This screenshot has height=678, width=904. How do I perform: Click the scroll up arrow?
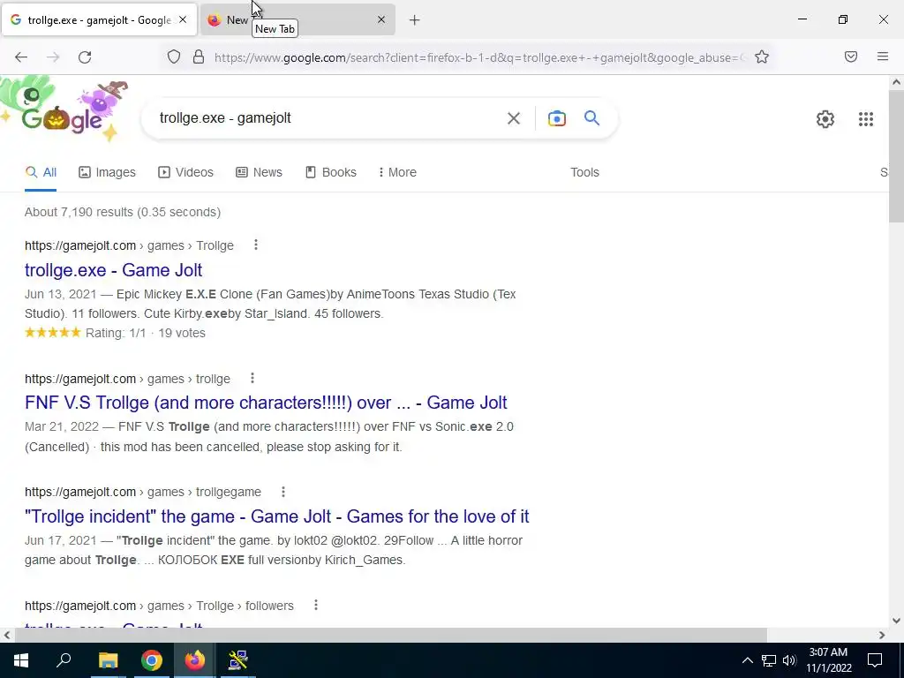click(896, 82)
